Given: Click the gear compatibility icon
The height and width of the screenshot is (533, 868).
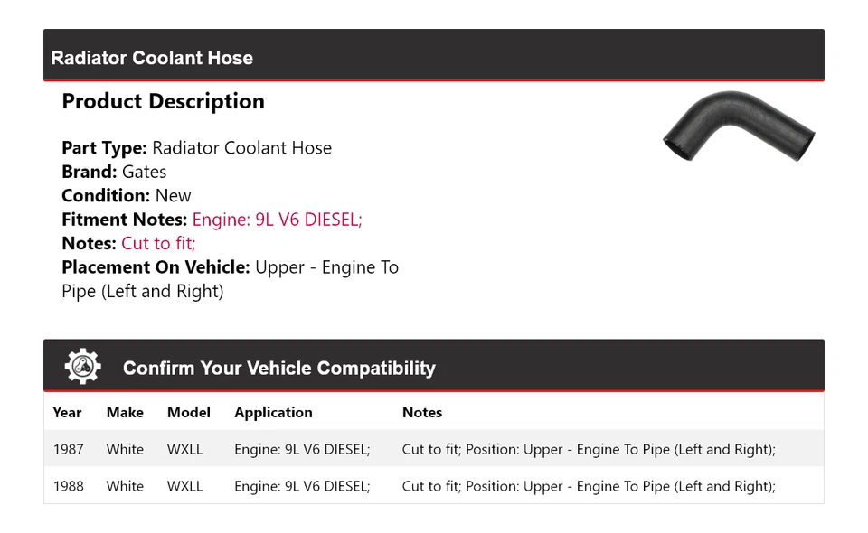Looking at the screenshot, I should (82, 367).
